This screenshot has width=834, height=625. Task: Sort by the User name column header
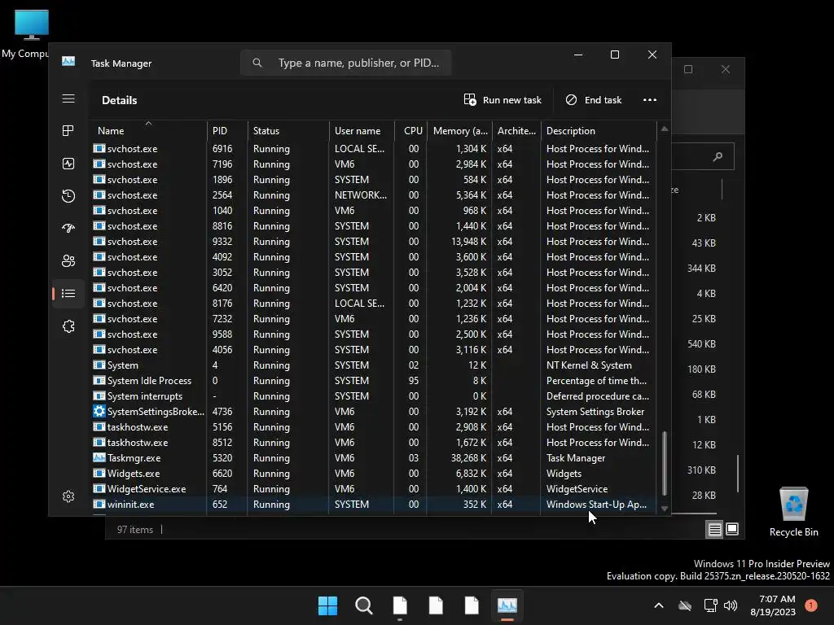pyautogui.click(x=362, y=130)
